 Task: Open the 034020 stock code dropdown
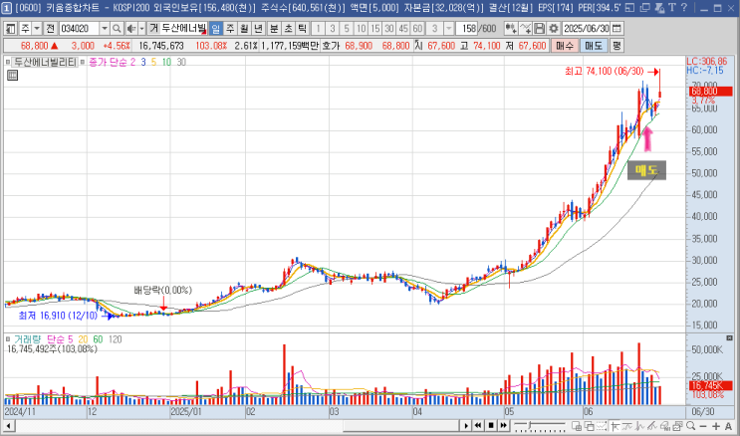coord(105,29)
